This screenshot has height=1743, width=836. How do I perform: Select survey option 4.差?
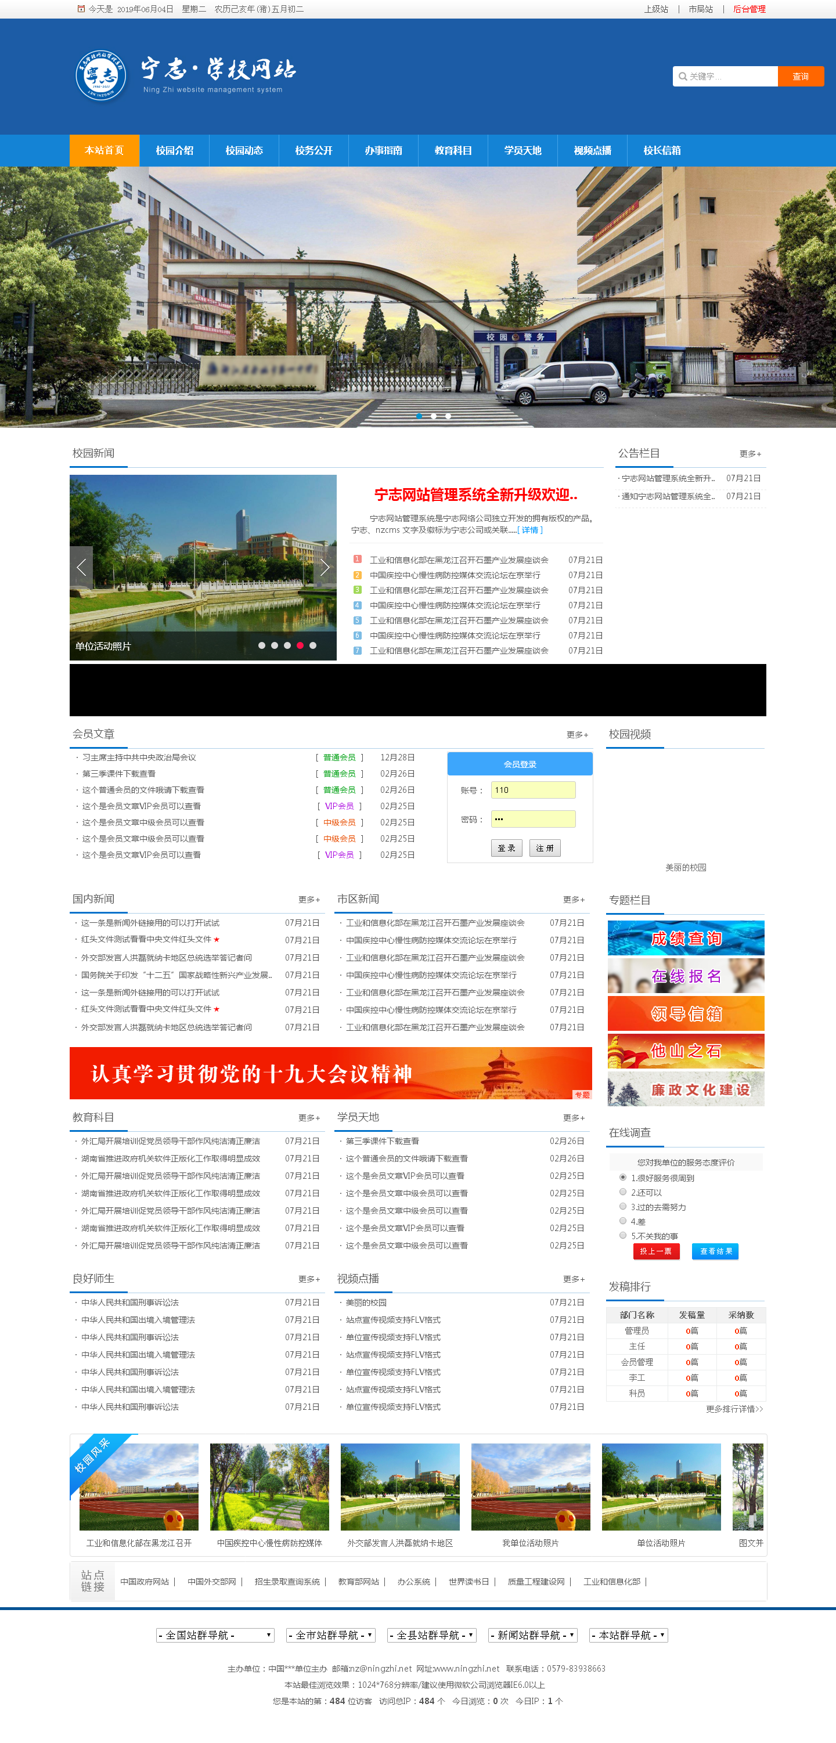tap(623, 1221)
